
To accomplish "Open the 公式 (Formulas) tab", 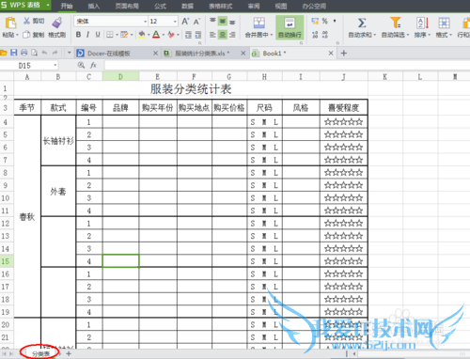I will [160, 6].
